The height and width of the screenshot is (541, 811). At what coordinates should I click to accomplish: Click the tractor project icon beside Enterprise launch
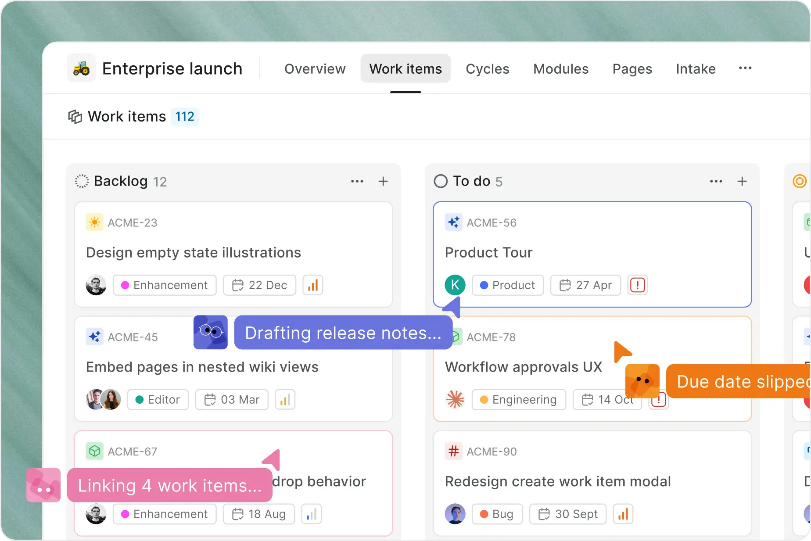tap(81, 68)
